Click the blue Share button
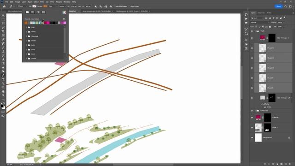Image resolution: width=295 pixels, height=166 pixels. [x=278, y=6]
